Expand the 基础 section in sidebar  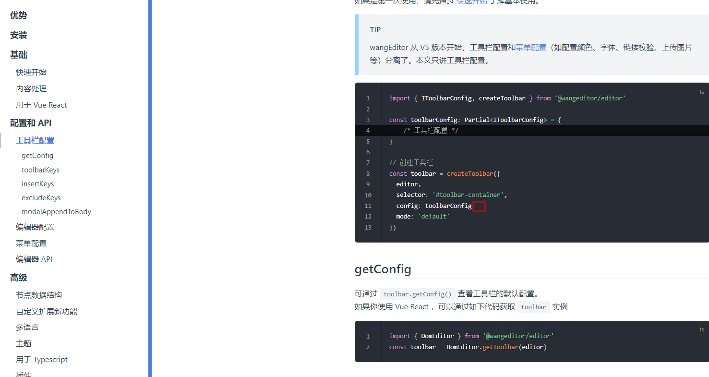pyautogui.click(x=18, y=55)
